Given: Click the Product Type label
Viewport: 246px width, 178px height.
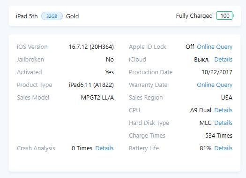Looking at the screenshot, I should pos(35,85).
